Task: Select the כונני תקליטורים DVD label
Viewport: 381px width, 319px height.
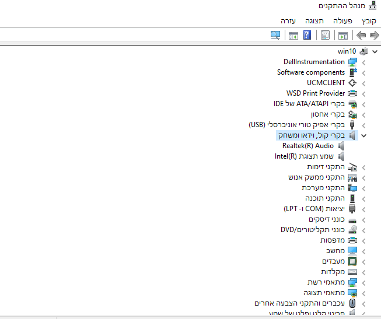Action: pyautogui.click(x=313, y=230)
